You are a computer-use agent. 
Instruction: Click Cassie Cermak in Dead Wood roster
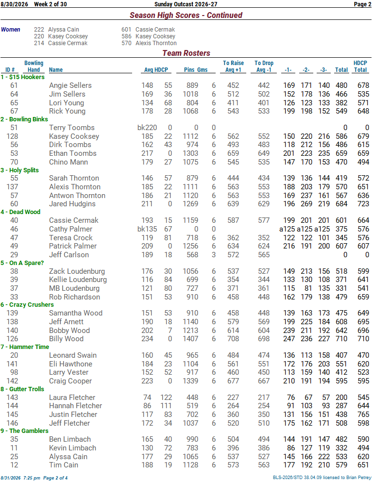point(74,220)
